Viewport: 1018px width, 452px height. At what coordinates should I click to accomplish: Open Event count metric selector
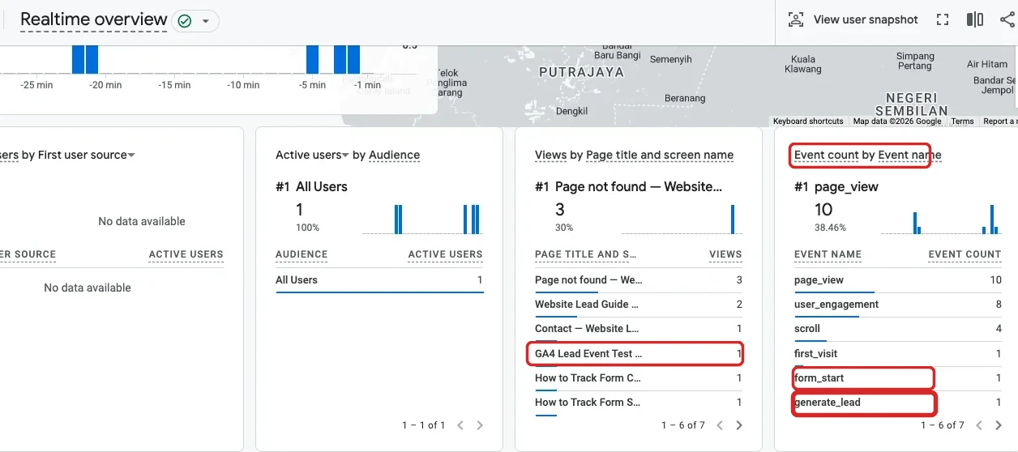(826, 155)
